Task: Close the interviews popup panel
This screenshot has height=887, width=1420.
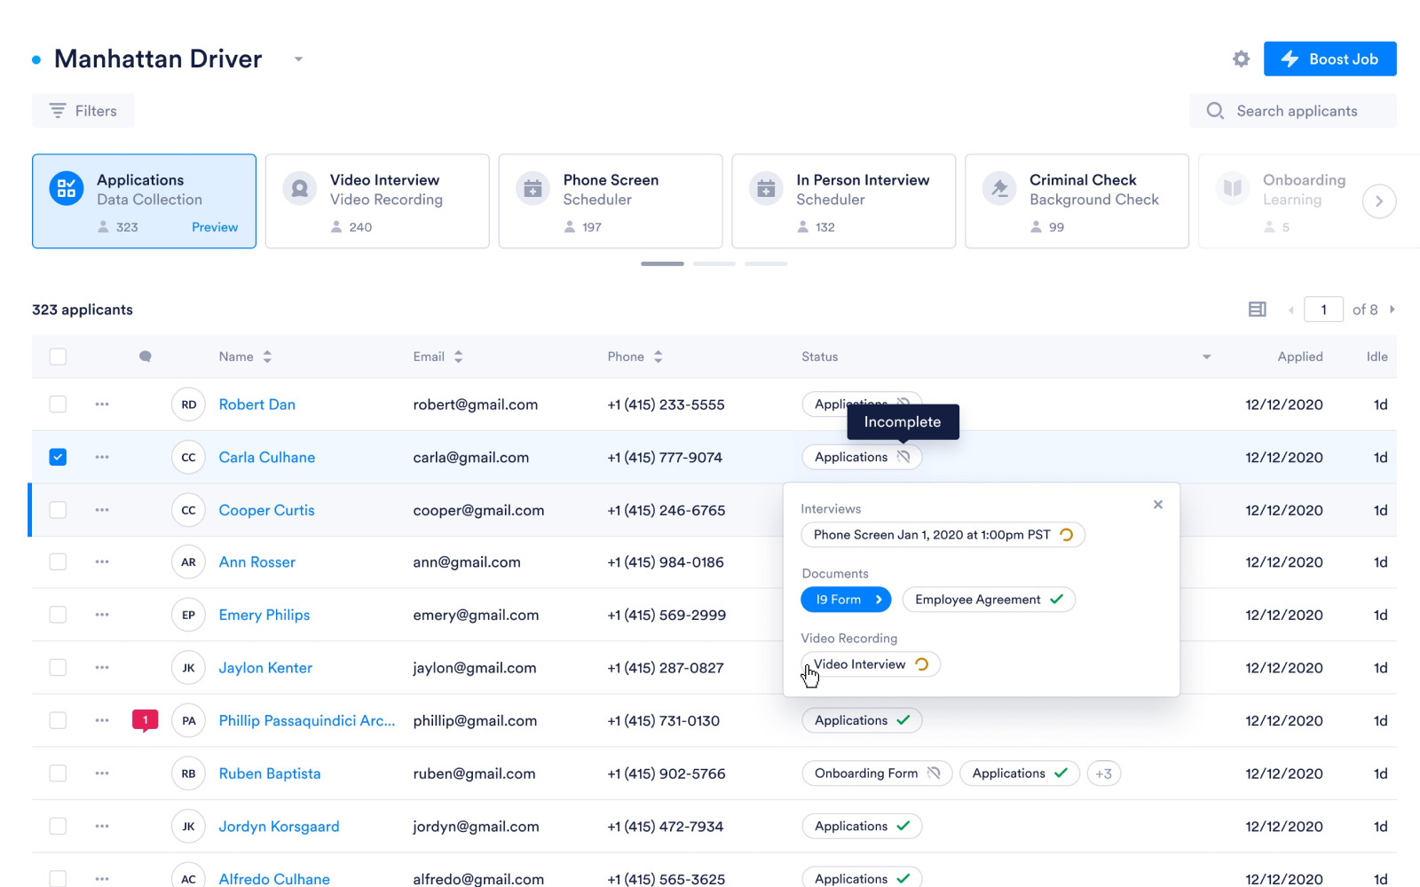Action: 1157,505
